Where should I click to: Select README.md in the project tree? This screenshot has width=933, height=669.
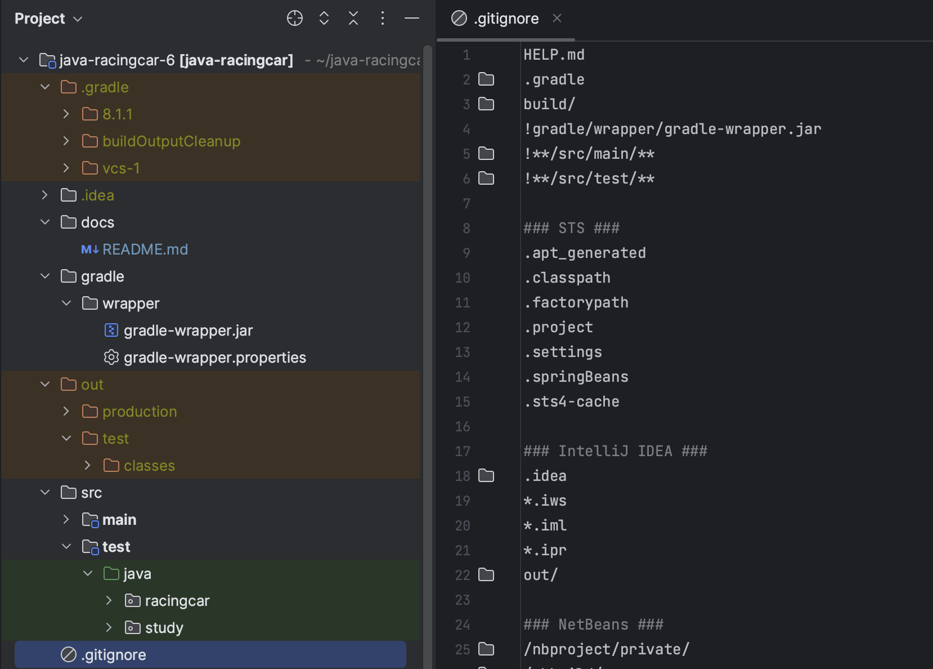click(x=145, y=249)
